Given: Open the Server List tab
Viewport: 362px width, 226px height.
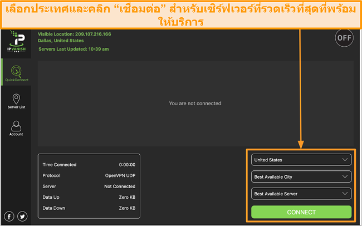Looking at the screenshot, I should 16,101.
